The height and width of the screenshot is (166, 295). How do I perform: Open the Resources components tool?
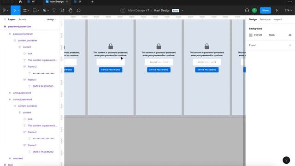[x=62, y=11]
